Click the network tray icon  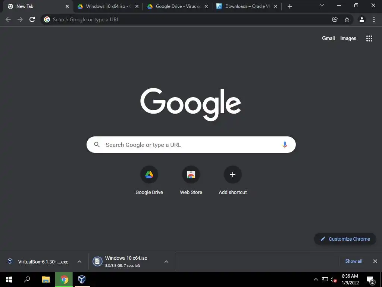click(325, 280)
